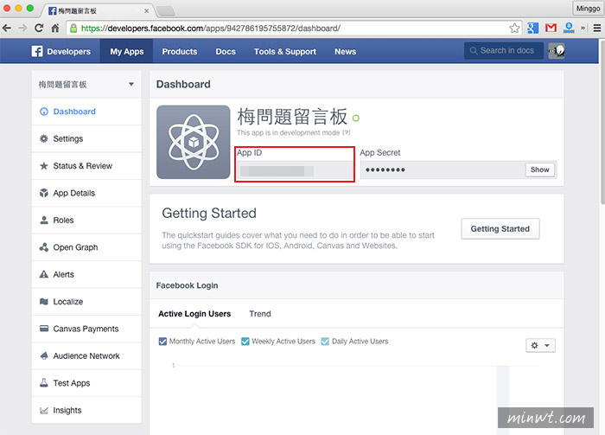Open the News menu item
Screen dimensions: 605x435
click(x=346, y=51)
